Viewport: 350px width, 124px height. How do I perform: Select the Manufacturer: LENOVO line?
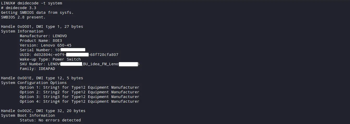tap(43, 36)
